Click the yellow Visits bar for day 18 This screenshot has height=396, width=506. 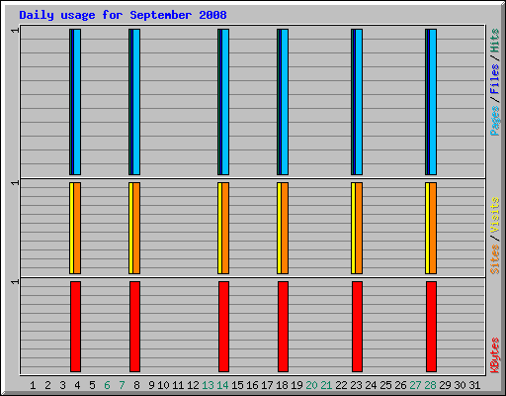(x=279, y=228)
